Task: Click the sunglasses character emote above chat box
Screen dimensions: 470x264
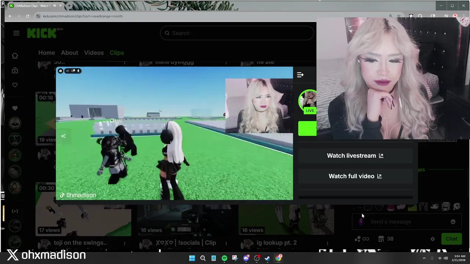Action: [x=446, y=207]
